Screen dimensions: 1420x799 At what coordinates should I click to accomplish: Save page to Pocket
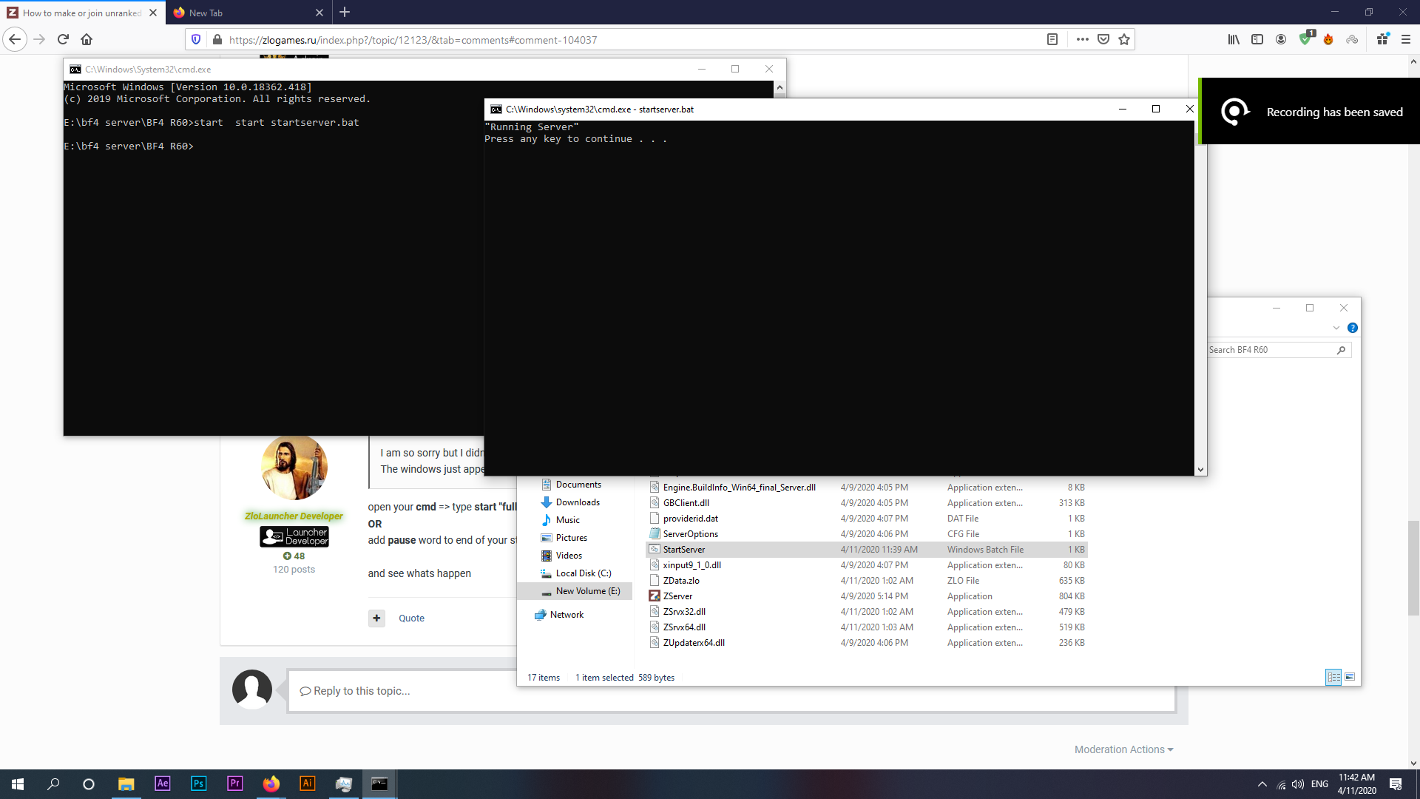click(1103, 39)
